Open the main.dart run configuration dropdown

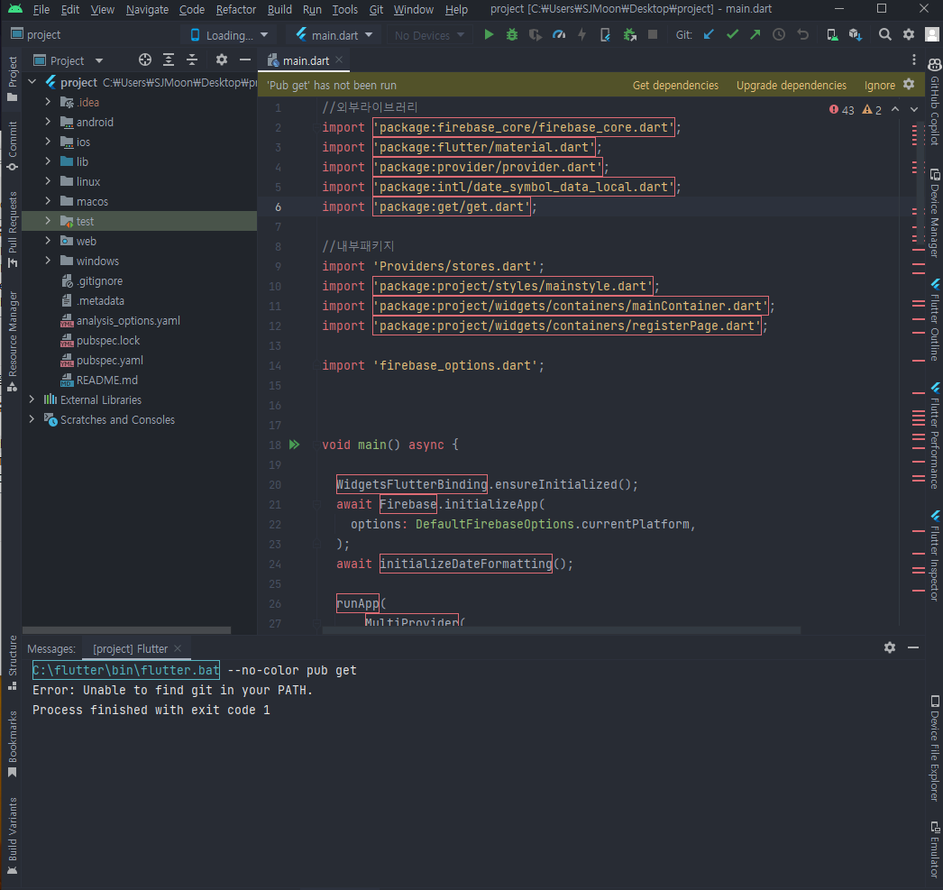(x=334, y=35)
